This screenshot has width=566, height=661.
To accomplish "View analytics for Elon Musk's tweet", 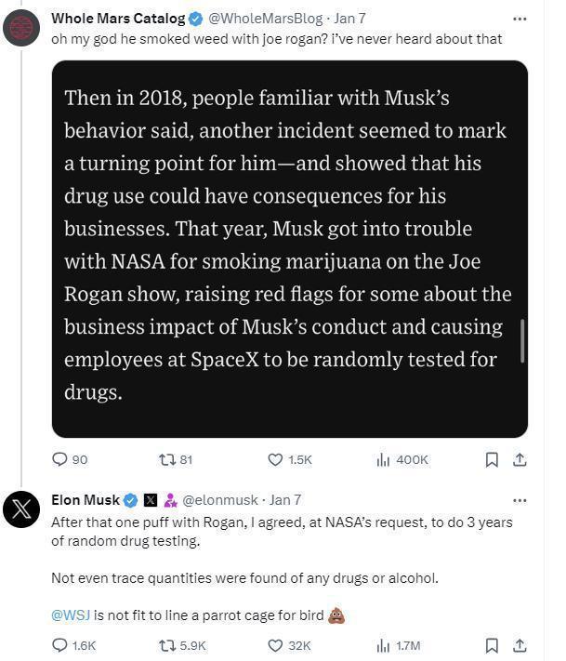I will tap(382, 645).
